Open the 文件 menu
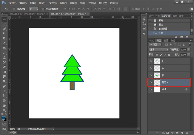 click(x=13, y=3)
